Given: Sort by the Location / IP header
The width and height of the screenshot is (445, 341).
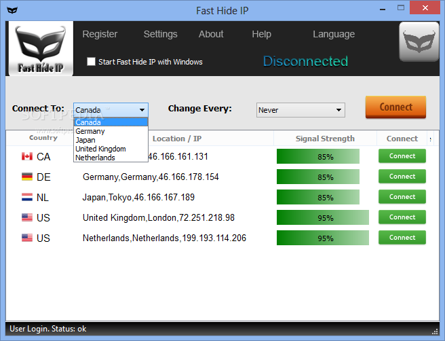Looking at the screenshot, I should pos(177,139).
